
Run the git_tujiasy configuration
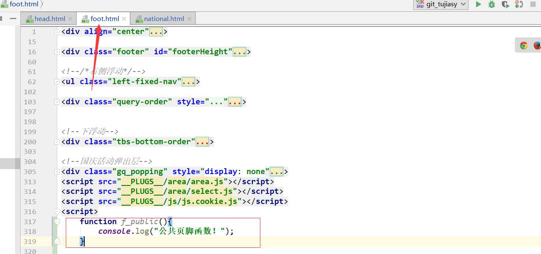[478, 4]
